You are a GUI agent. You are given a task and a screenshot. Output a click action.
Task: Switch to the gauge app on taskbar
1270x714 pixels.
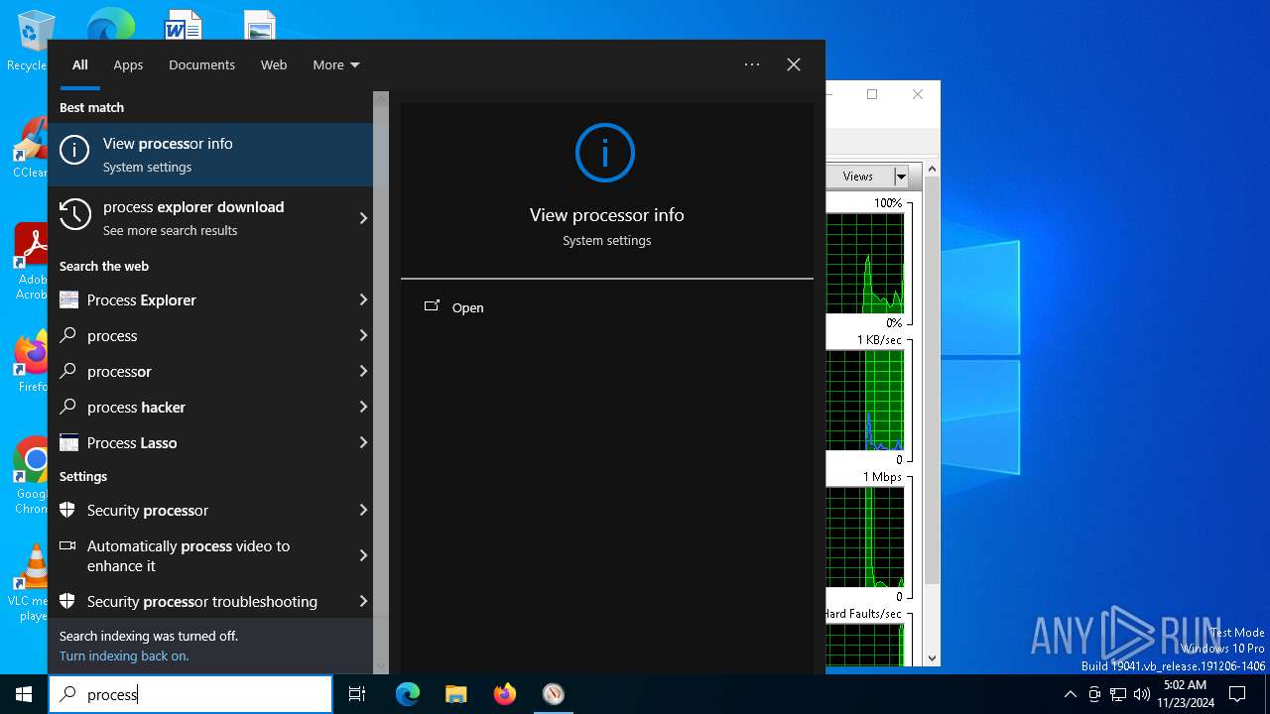pos(554,694)
